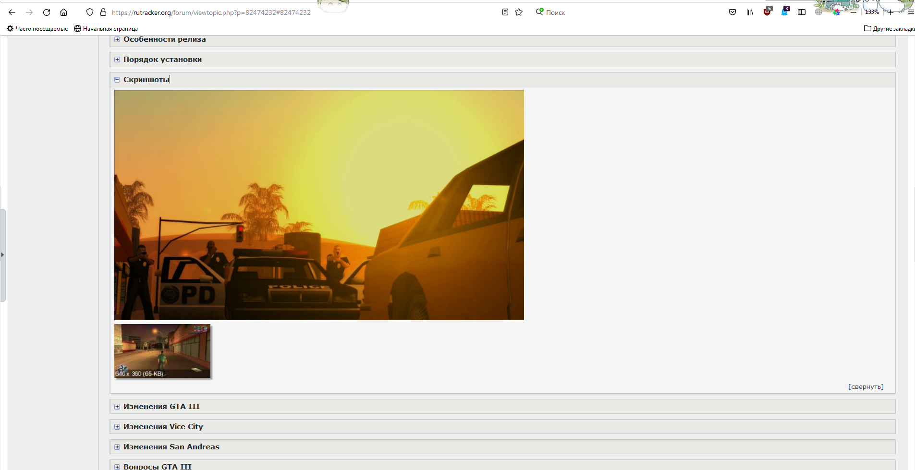
Task: Open the Vice City screenshot thumbnail
Action: coord(162,351)
